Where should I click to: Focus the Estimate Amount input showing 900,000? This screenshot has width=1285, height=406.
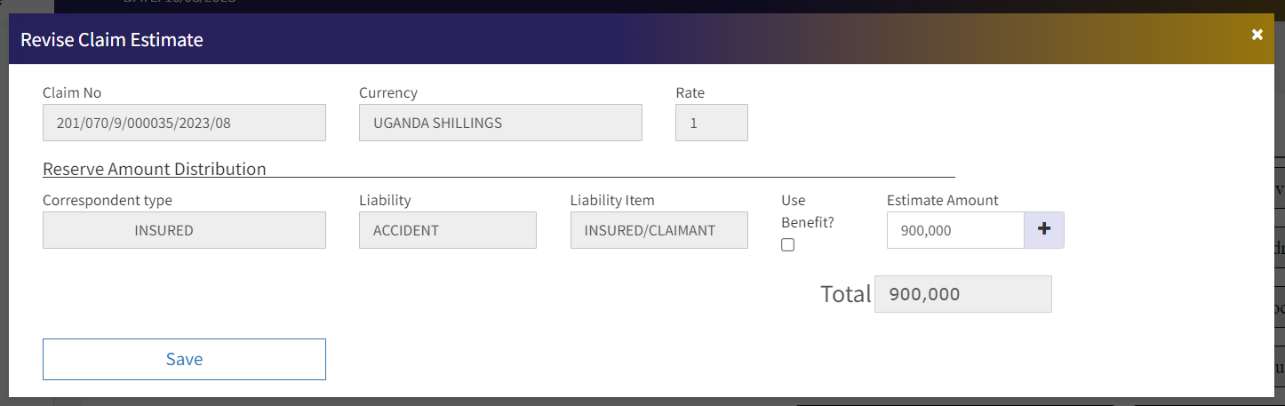pos(955,230)
